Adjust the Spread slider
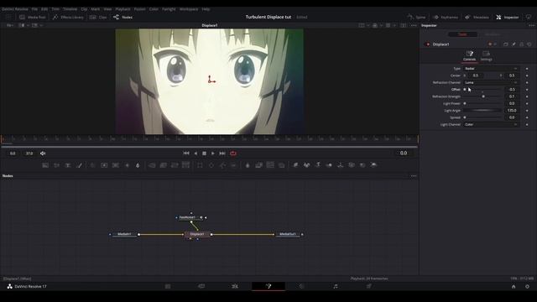This screenshot has height=302, width=537. 483,117
